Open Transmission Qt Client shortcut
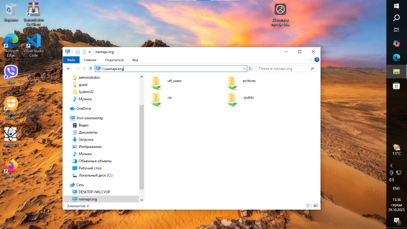Image resolution: width=407 pixels, height=229 pixels. tap(33, 11)
